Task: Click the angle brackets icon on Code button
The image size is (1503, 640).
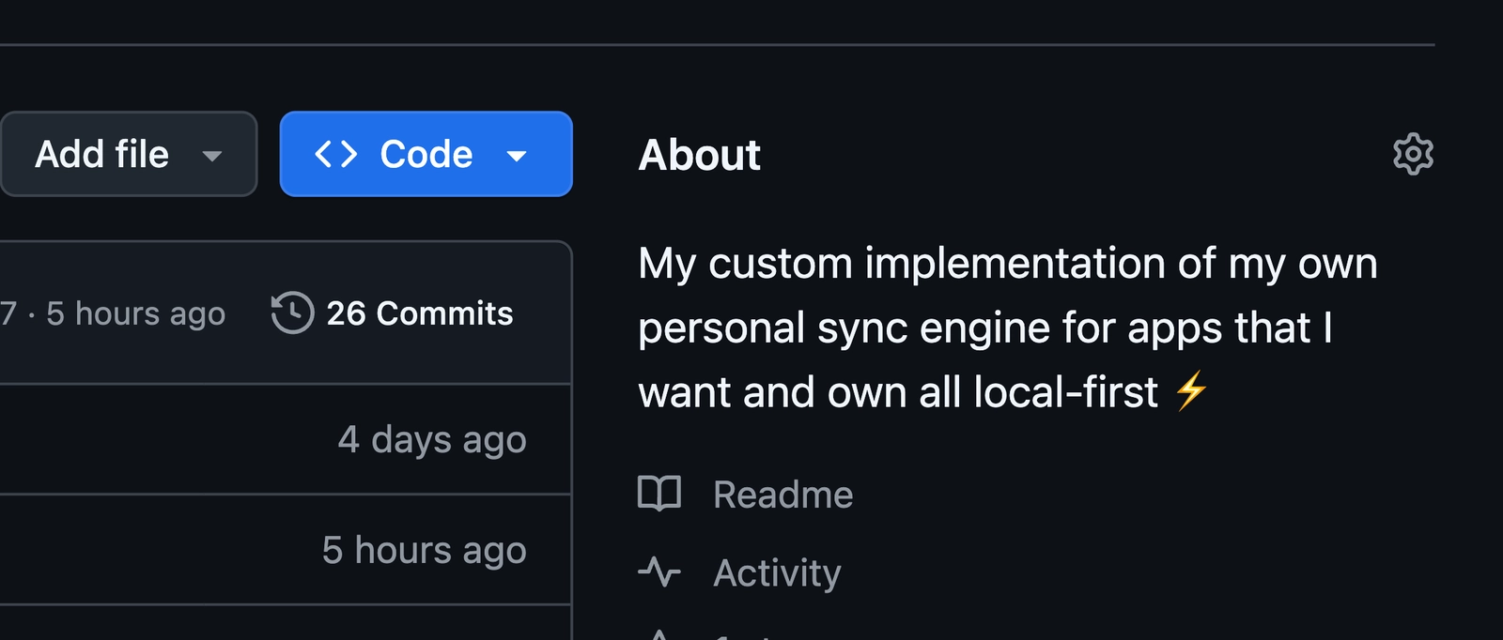Action: (x=336, y=154)
